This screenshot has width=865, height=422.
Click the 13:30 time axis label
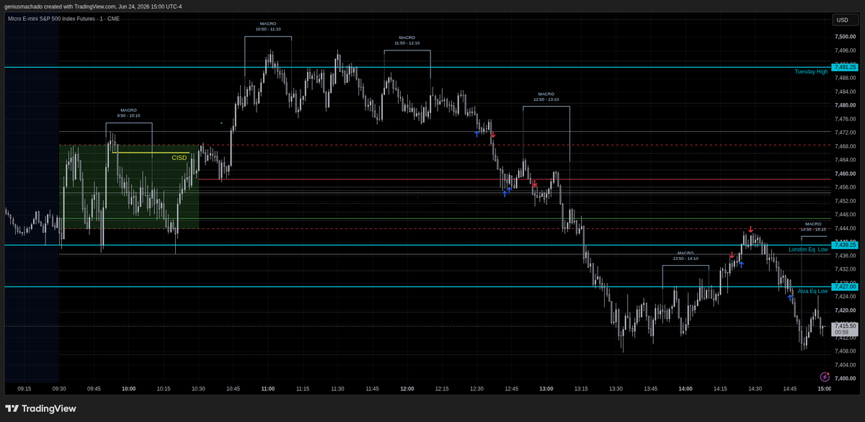coord(616,389)
